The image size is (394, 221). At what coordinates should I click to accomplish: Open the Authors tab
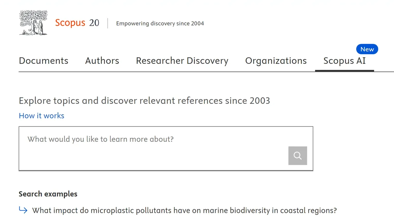pyautogui.click(x=102, y=61)
